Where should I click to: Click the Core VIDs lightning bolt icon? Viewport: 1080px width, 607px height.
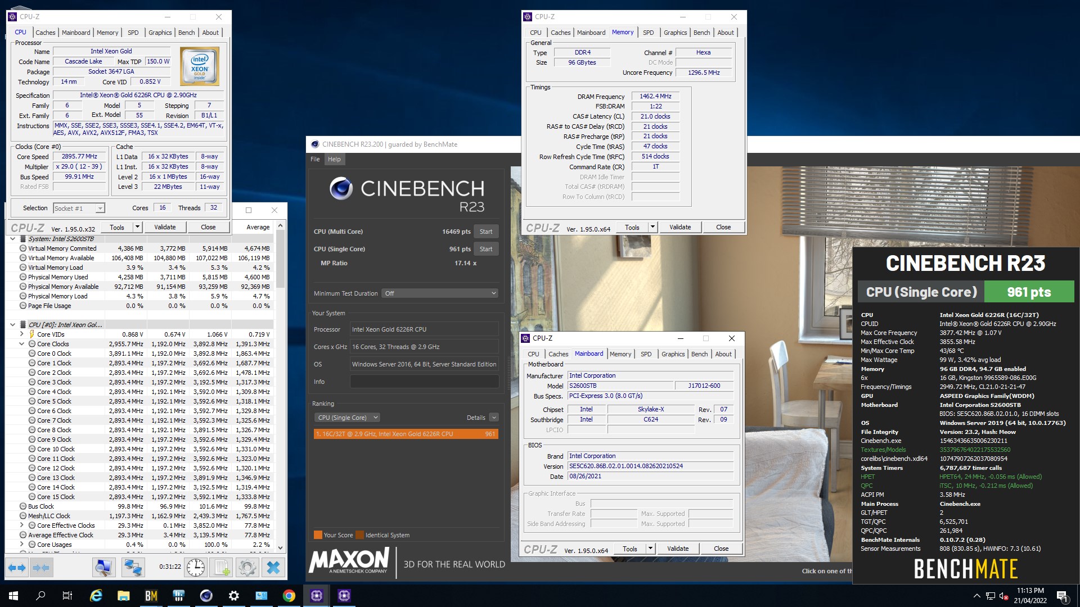(31, 334)
